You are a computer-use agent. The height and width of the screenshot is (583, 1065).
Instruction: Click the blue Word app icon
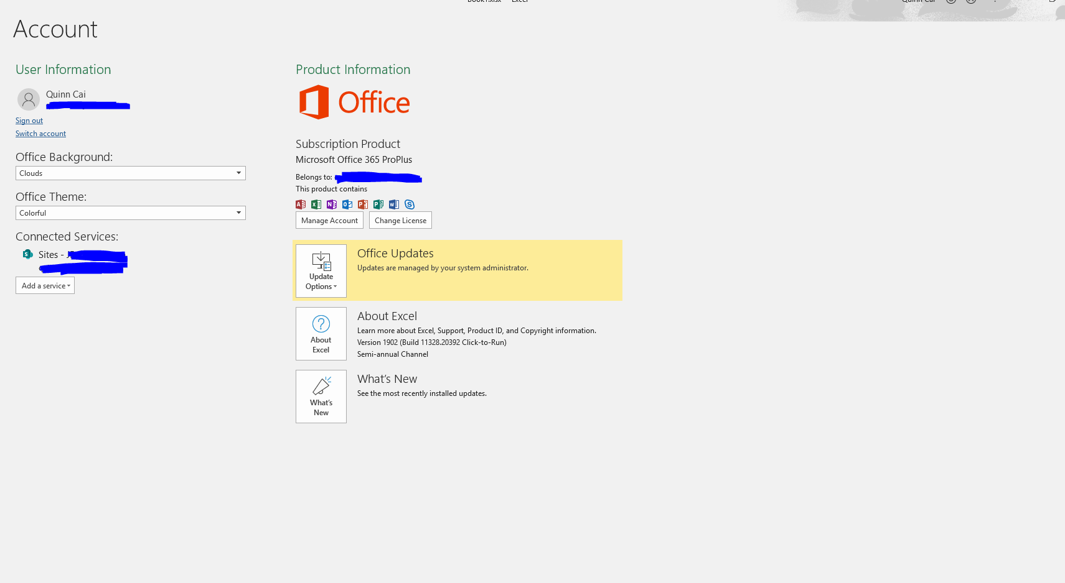(394, 204)
